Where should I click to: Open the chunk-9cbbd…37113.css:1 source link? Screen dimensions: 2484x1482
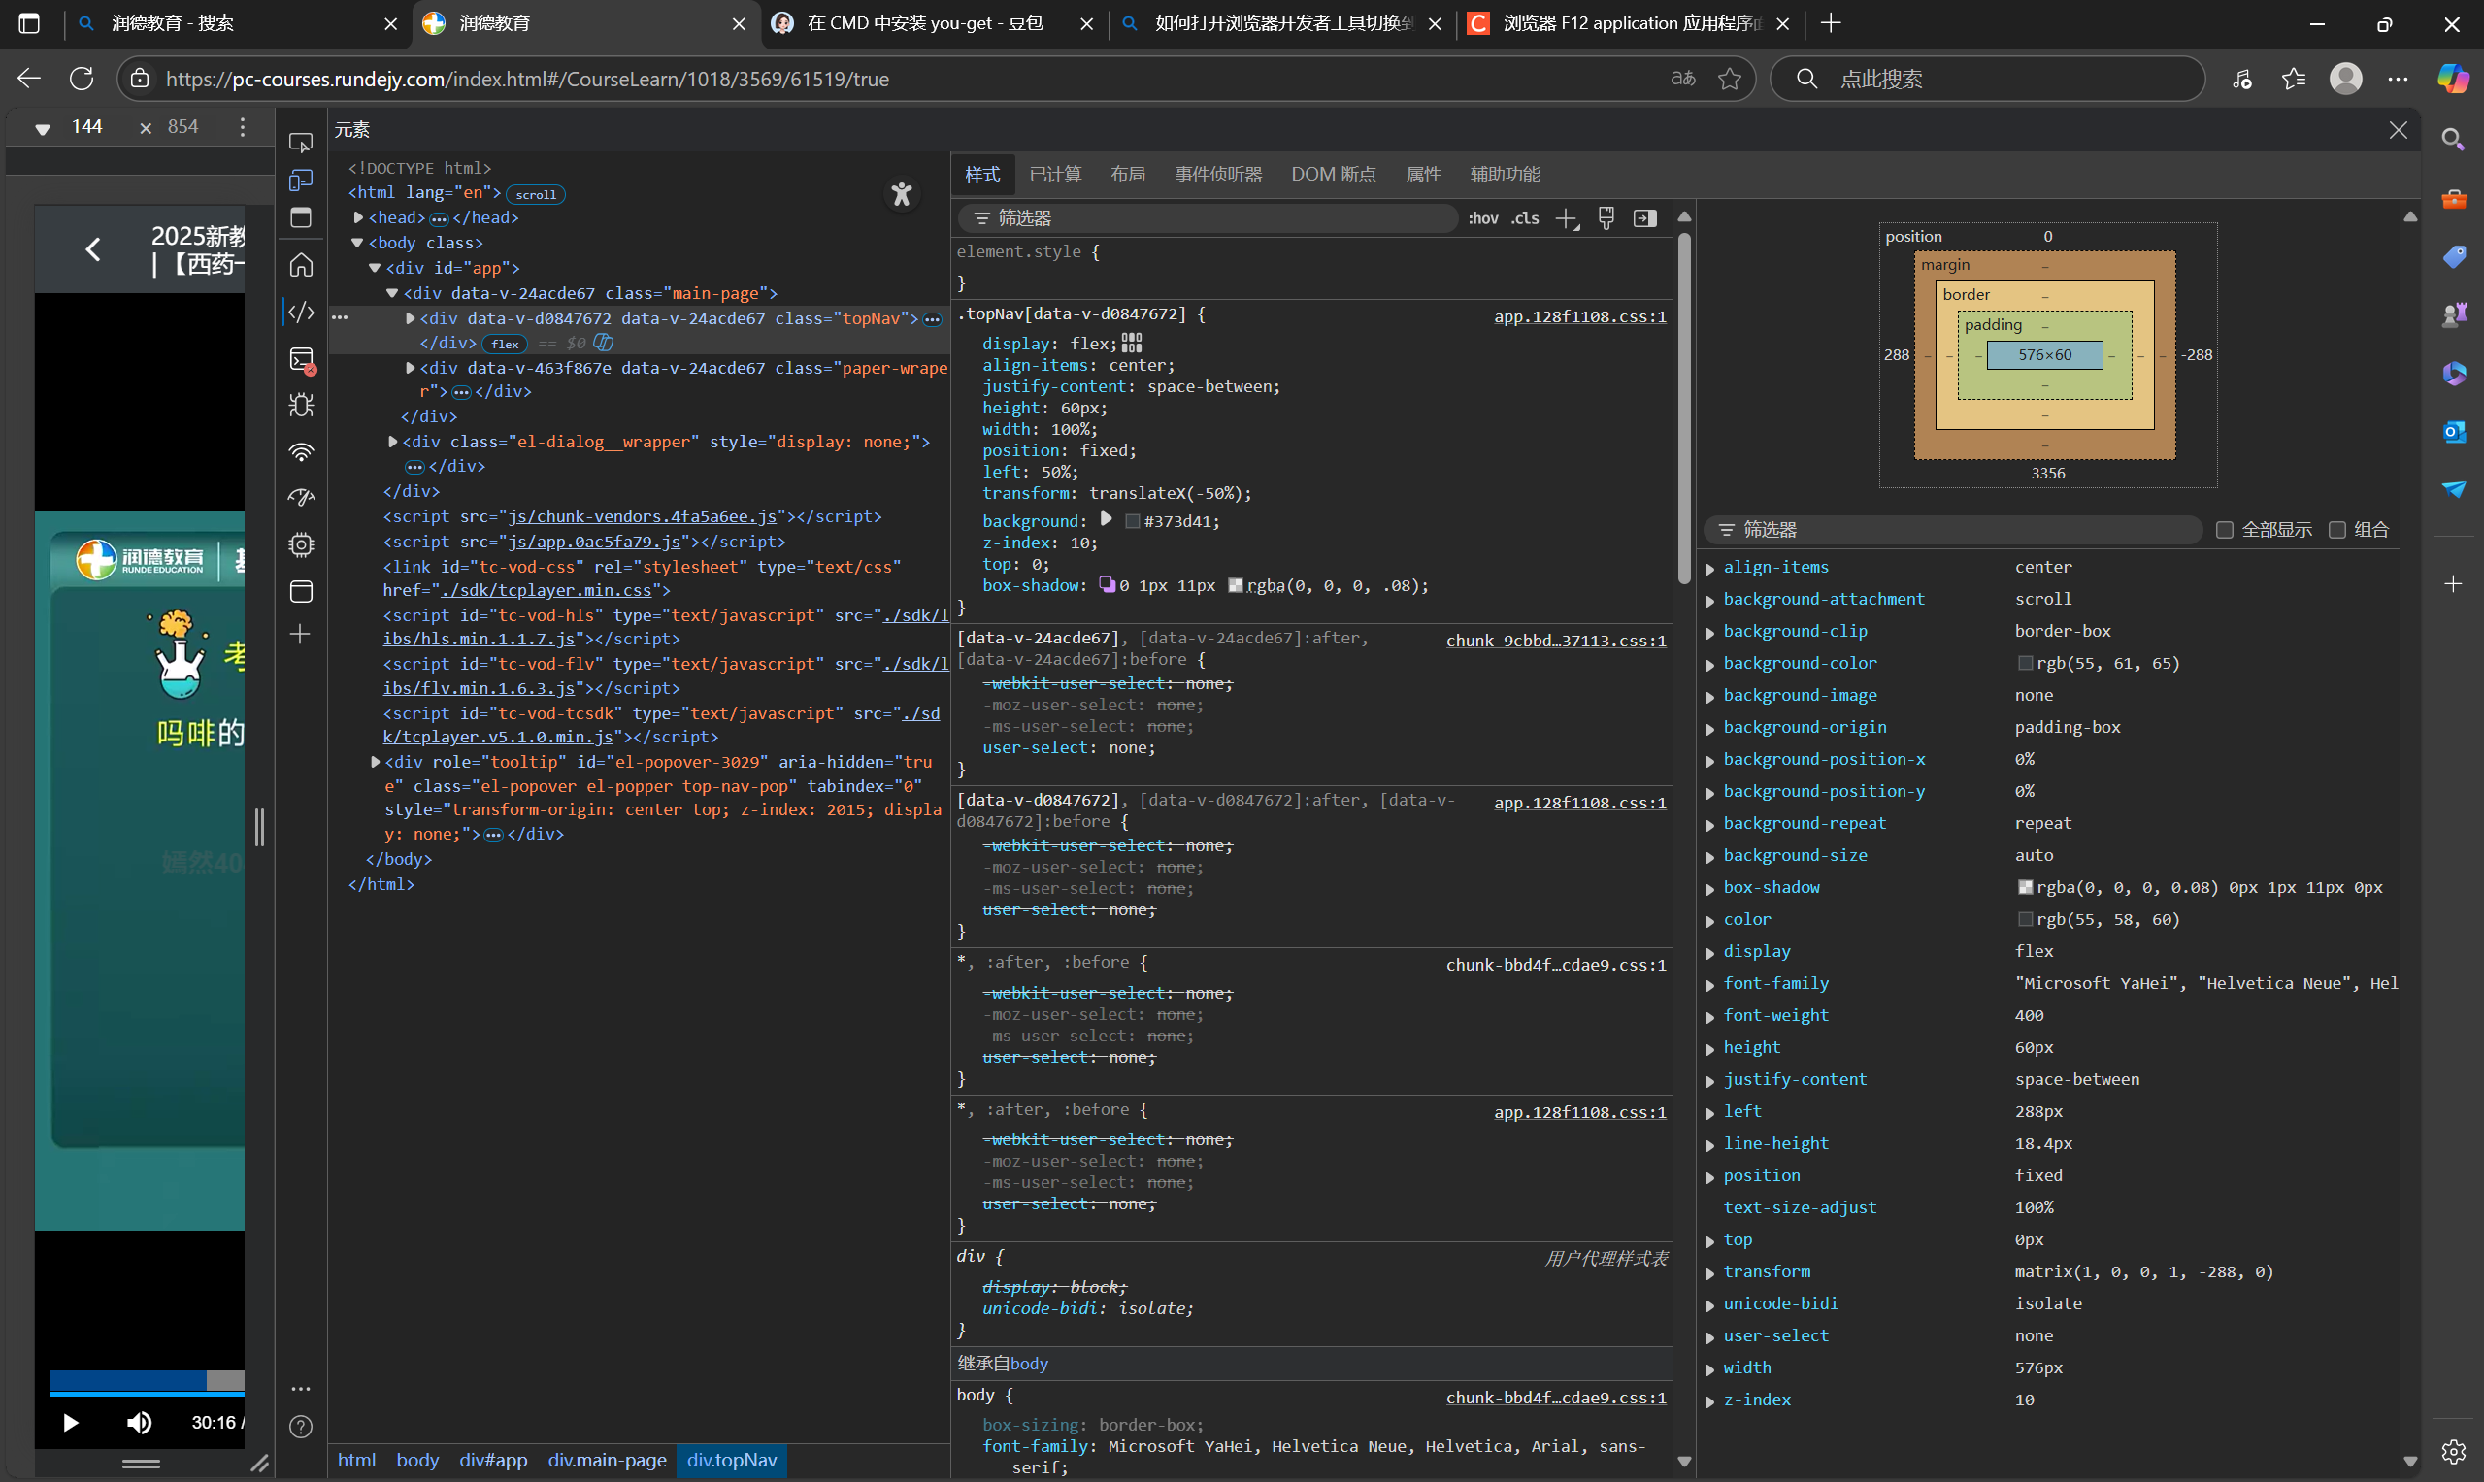pyautogui.click(x=1555, y=641)
